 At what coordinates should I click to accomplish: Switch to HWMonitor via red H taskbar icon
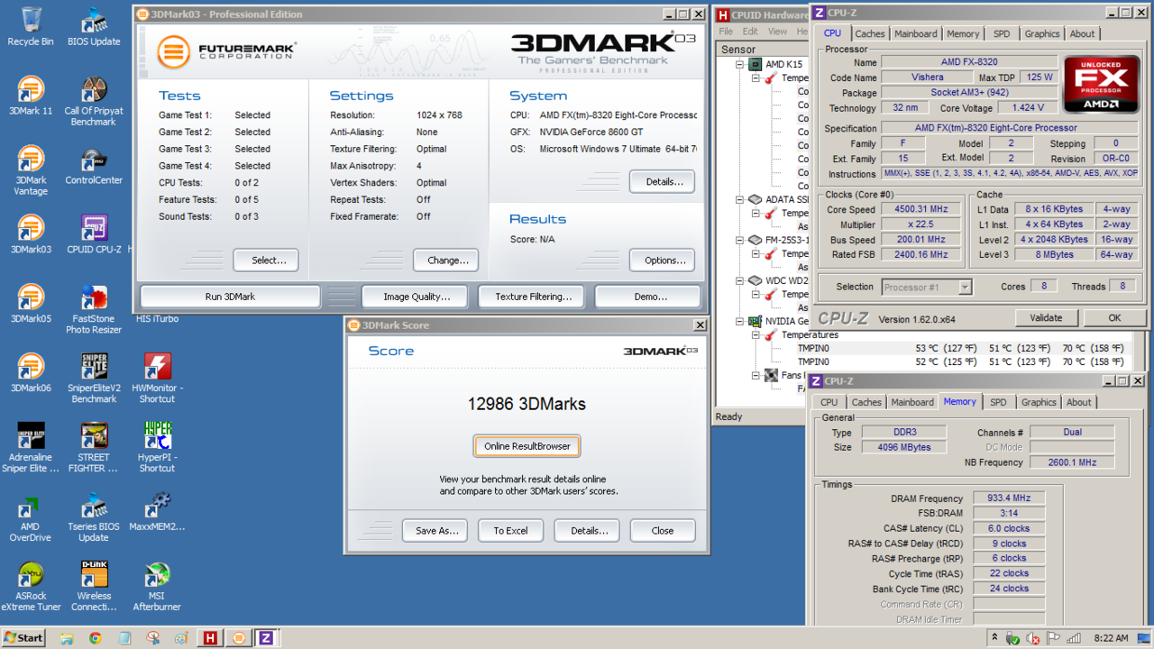point(210,637)
